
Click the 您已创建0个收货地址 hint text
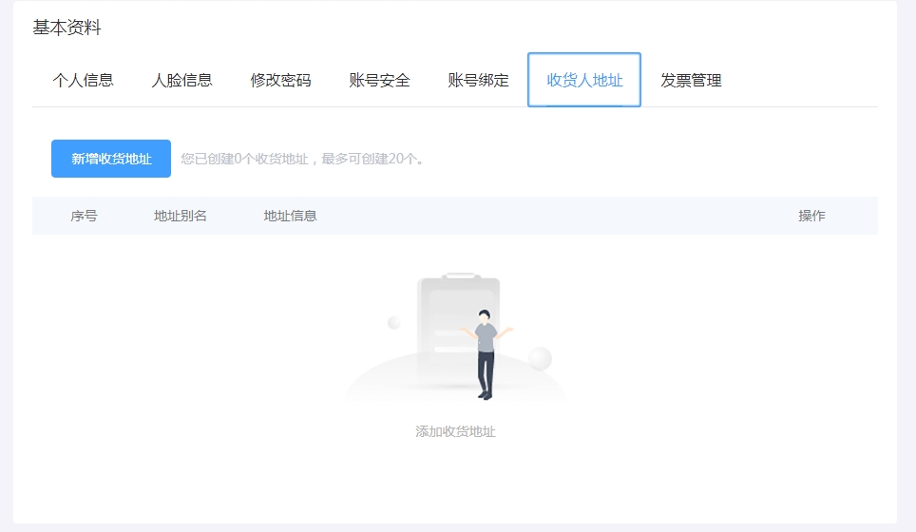click(x=302, y=159)
